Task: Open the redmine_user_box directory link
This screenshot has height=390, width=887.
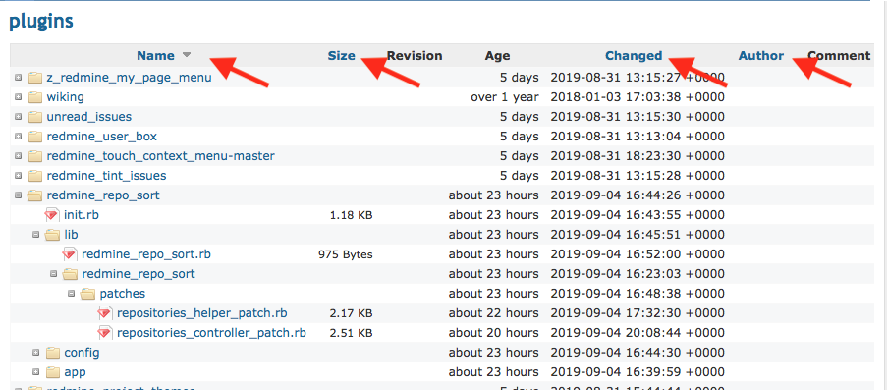Action: coord(102,137)
